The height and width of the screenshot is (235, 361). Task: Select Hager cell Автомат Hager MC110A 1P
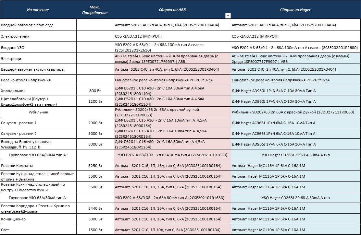pos(296,230)
